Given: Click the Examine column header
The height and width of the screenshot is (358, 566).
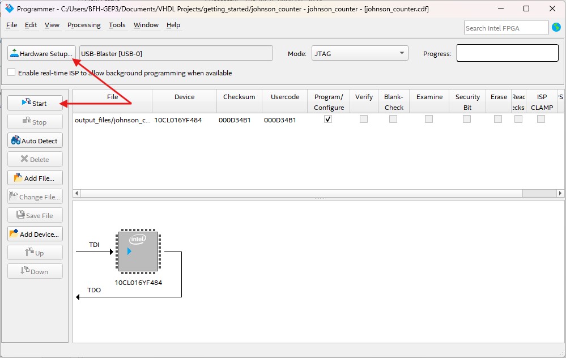Looking at the screenshot, I should coord(429,101).
